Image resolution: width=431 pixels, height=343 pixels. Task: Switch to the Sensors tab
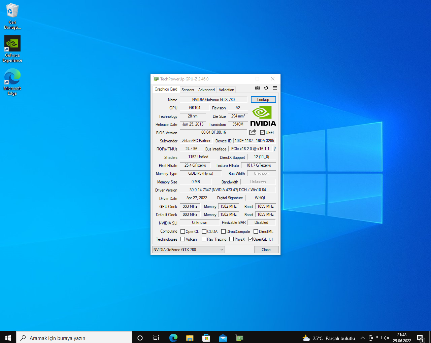coord(188,90)
